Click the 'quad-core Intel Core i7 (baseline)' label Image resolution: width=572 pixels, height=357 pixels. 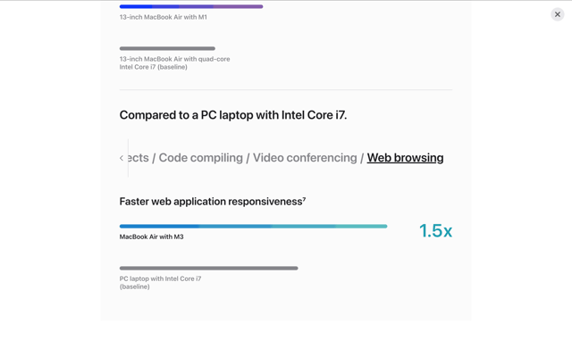(174, 63)
